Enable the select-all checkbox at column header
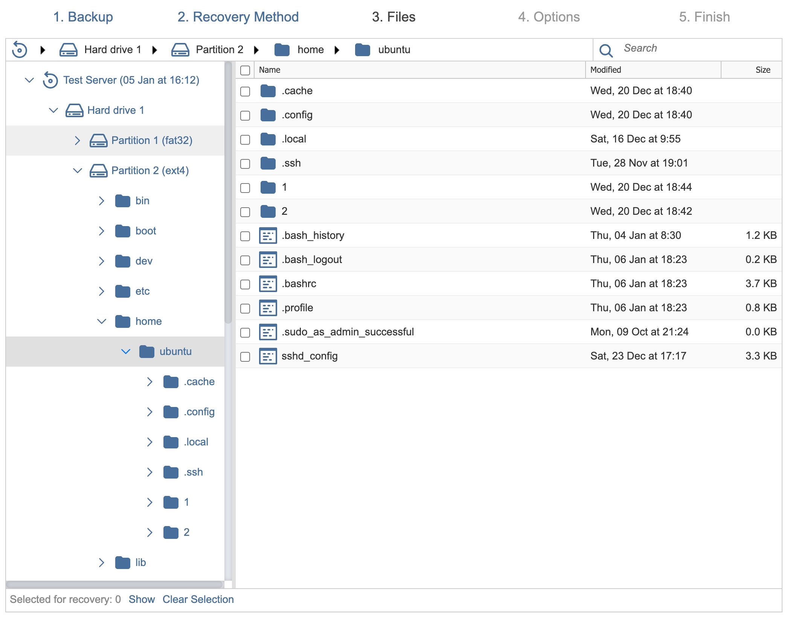This screenshot has width=787, height=618. (x=245, y=69)
